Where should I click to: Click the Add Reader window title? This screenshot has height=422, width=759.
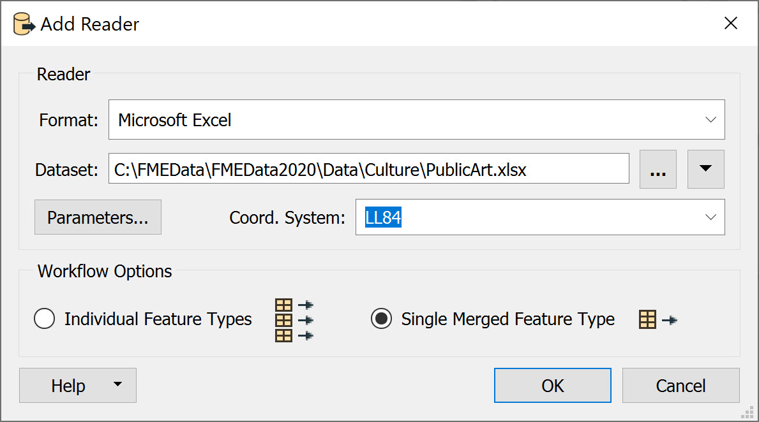pyautogui.click(x=89, y=24)
